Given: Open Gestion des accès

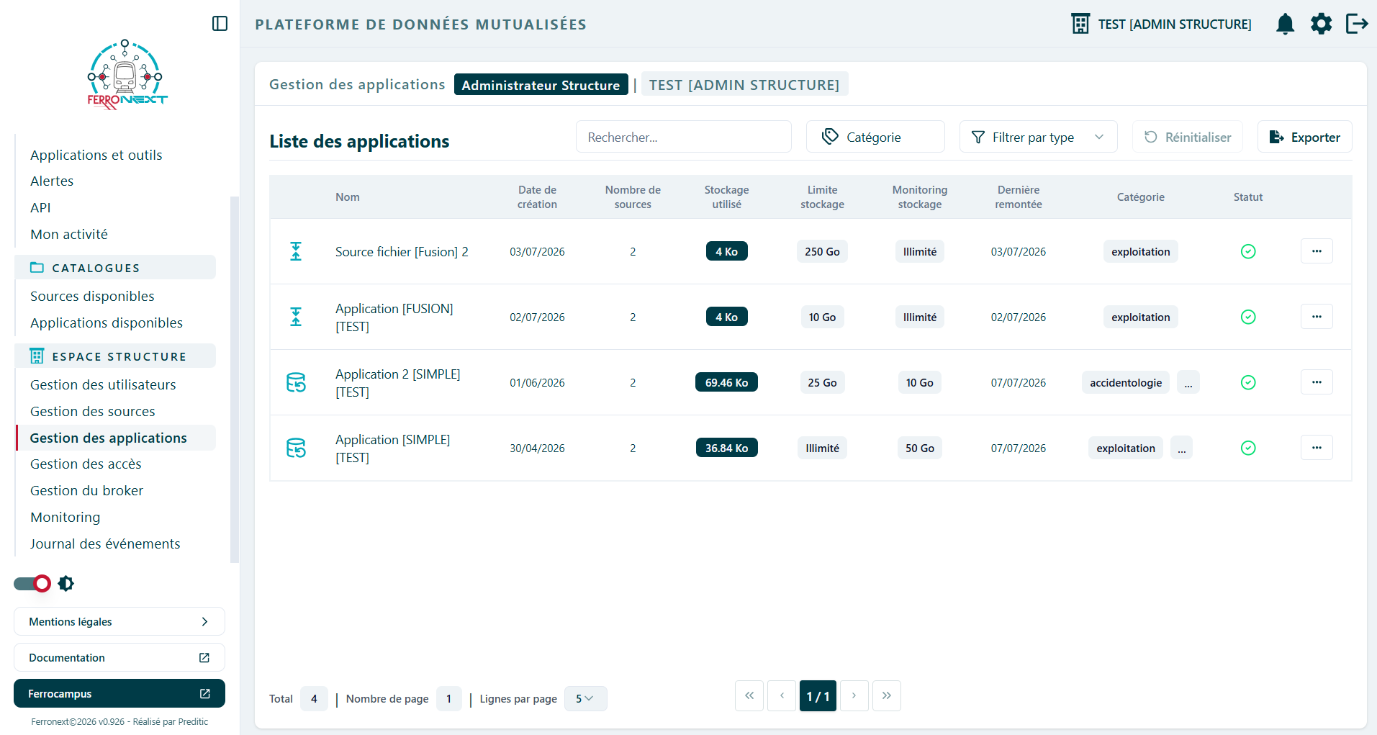Looking at the screenshot, I should (86, 464).
